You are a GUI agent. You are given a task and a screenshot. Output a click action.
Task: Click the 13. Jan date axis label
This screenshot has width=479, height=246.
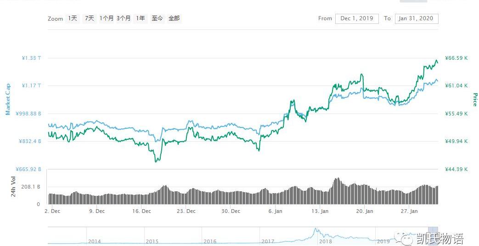(x=320, y=211)
